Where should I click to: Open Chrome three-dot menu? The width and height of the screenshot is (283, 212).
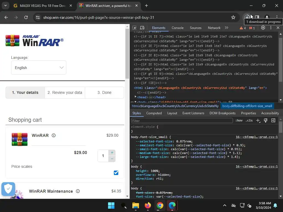277,17
